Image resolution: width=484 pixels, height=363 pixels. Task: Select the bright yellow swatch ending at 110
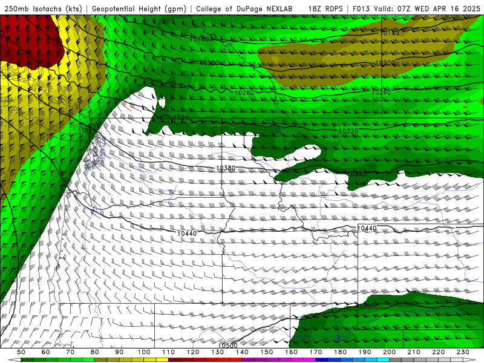(x=162, y=360)
